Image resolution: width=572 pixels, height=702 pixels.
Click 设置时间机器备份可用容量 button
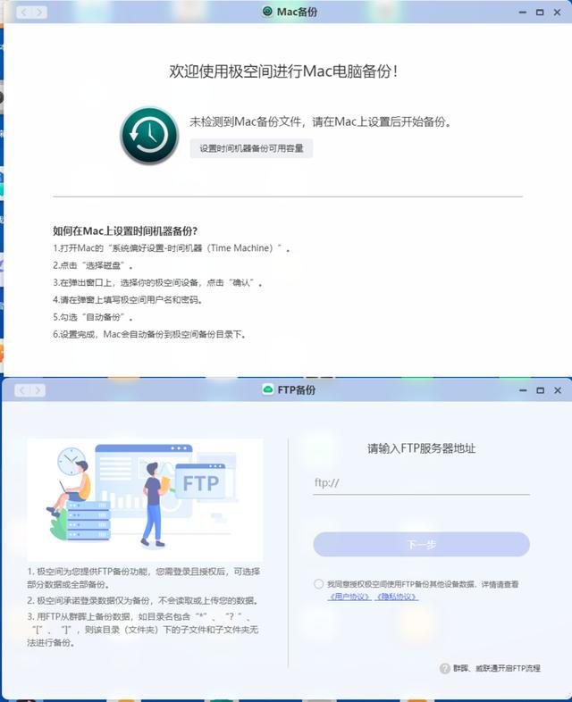(251, 148)
